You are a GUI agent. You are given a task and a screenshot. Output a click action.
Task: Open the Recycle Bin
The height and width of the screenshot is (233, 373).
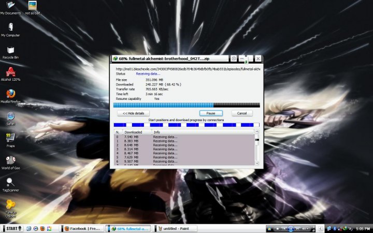point(10,50)
